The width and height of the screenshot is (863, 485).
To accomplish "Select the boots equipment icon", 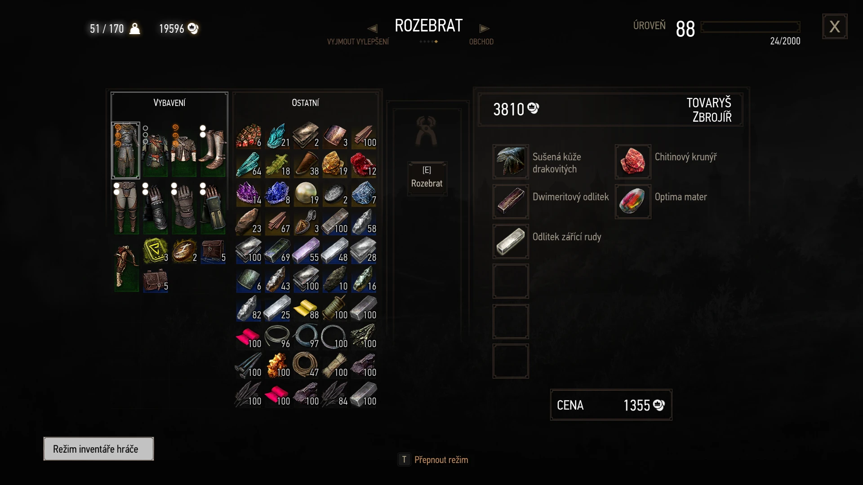I will (213, 150).
